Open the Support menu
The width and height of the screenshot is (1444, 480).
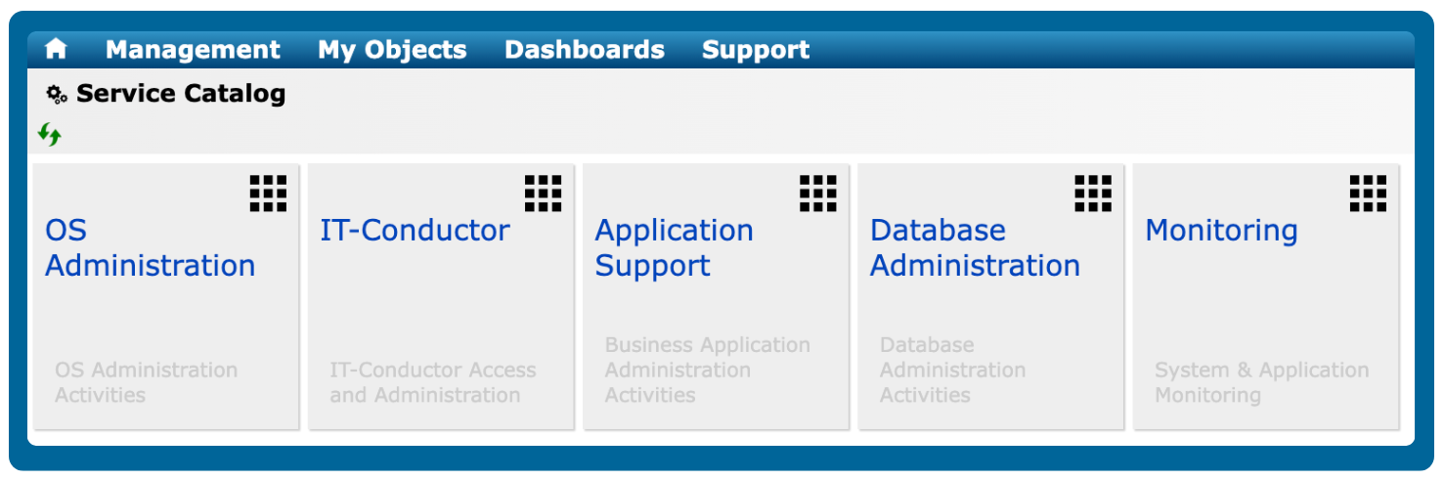point(755,50)
